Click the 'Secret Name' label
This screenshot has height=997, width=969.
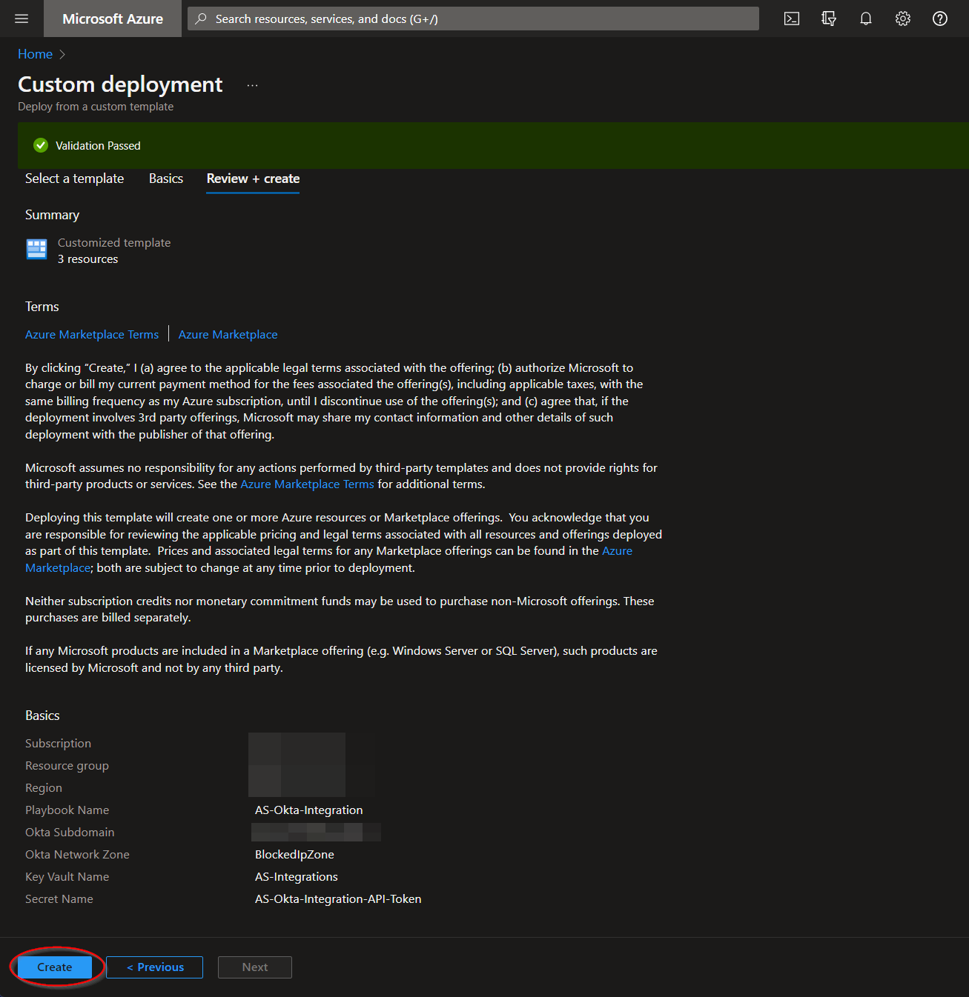59,899
